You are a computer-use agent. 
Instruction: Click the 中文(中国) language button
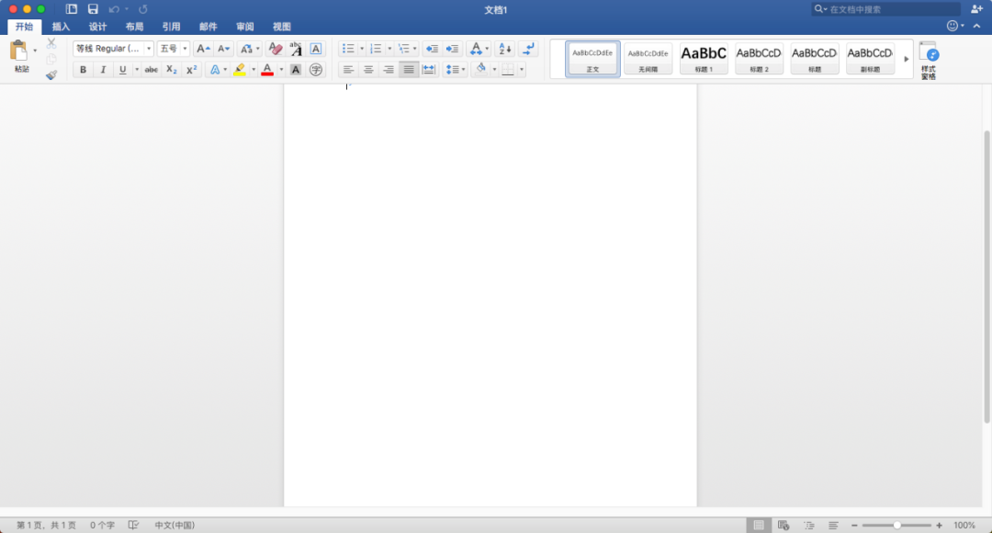click(175, 526)
